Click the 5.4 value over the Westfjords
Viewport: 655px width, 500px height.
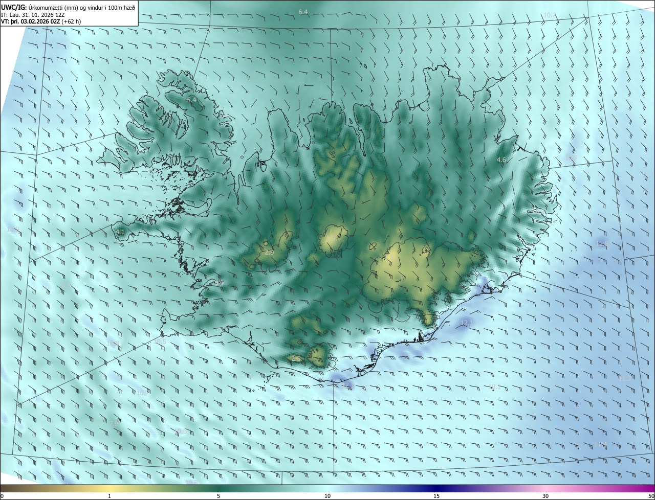(x=191, y=100)
